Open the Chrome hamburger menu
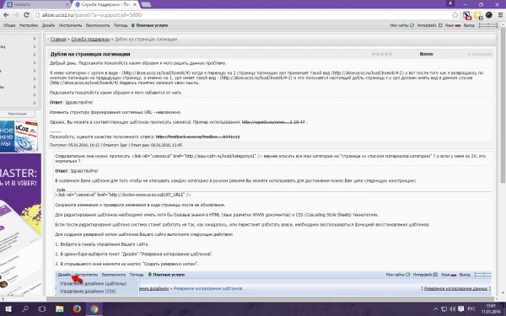 click(500, 15)
